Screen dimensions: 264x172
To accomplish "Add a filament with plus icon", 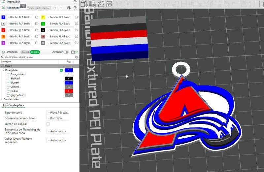I will tap(55, 8).
